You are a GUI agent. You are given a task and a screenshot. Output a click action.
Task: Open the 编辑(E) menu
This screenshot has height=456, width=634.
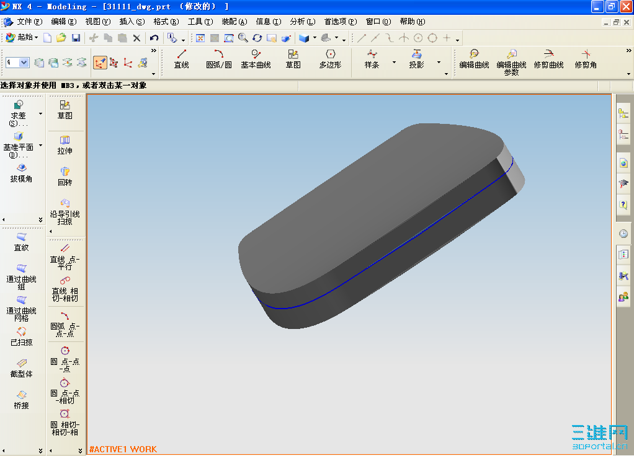[64, 22]
